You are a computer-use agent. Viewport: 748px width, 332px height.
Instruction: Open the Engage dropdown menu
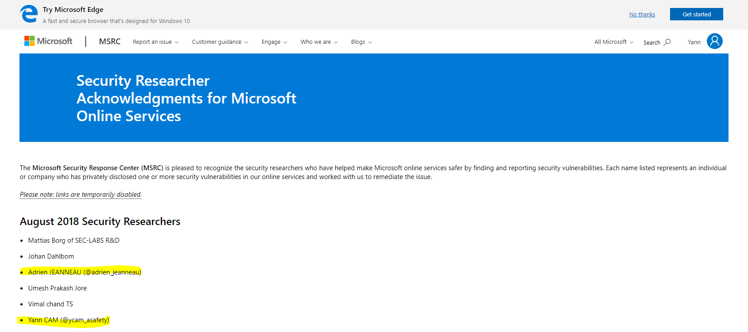[x=274, y=42]
